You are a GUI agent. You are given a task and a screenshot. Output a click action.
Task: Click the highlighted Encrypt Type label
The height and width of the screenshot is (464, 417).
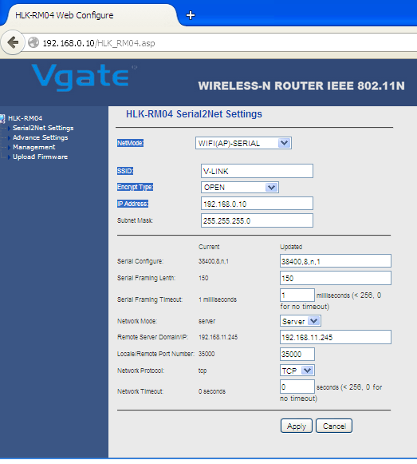click(135, 188)
